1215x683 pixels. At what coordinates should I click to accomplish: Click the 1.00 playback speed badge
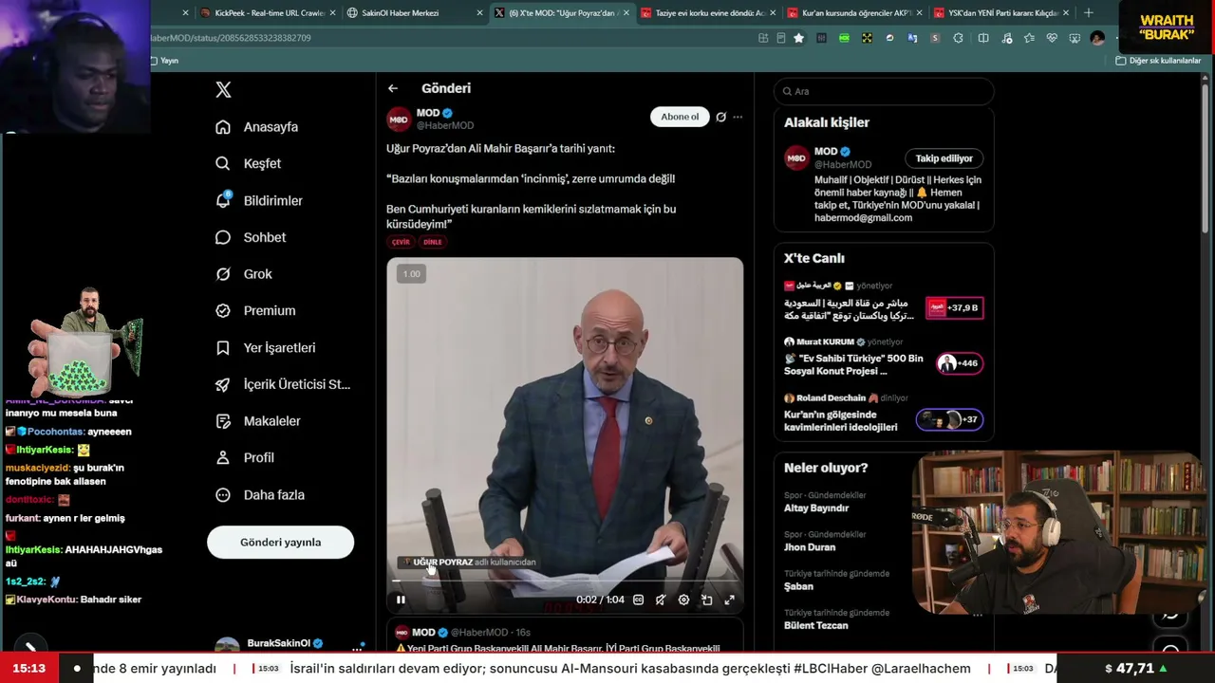click(411, 274)
